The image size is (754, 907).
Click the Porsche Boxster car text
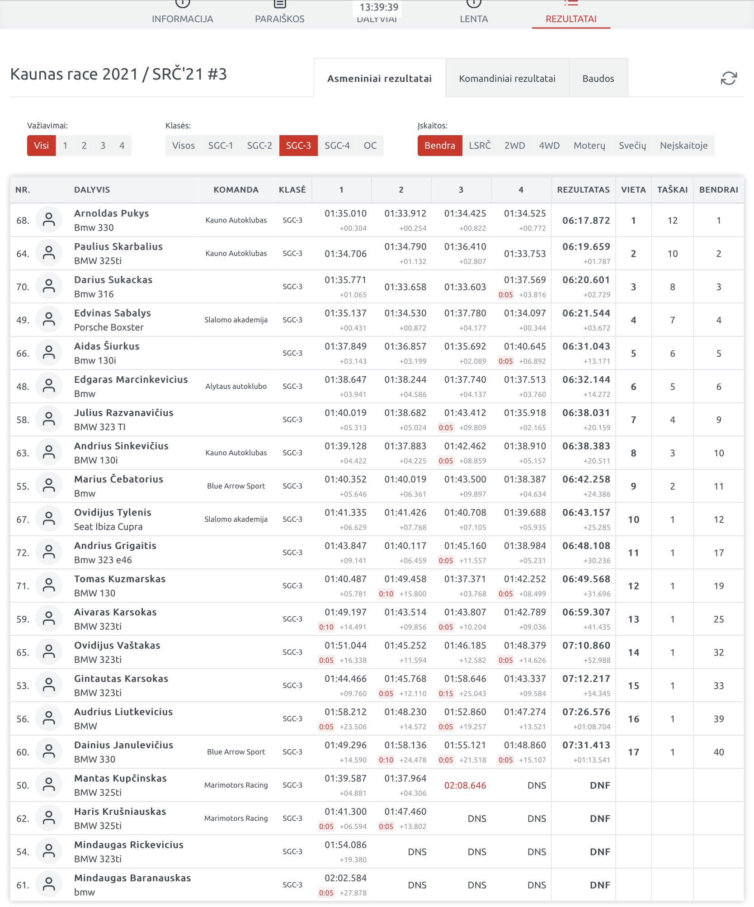pos(109,327)
